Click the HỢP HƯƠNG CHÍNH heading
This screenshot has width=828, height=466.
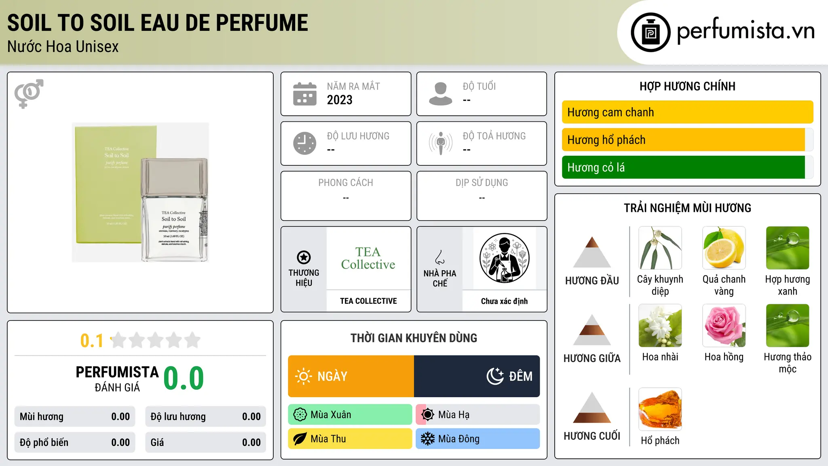tap(687, 86)
